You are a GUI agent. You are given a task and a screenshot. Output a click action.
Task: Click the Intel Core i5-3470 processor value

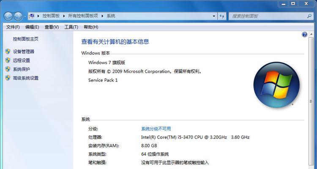tap(195, 137)
